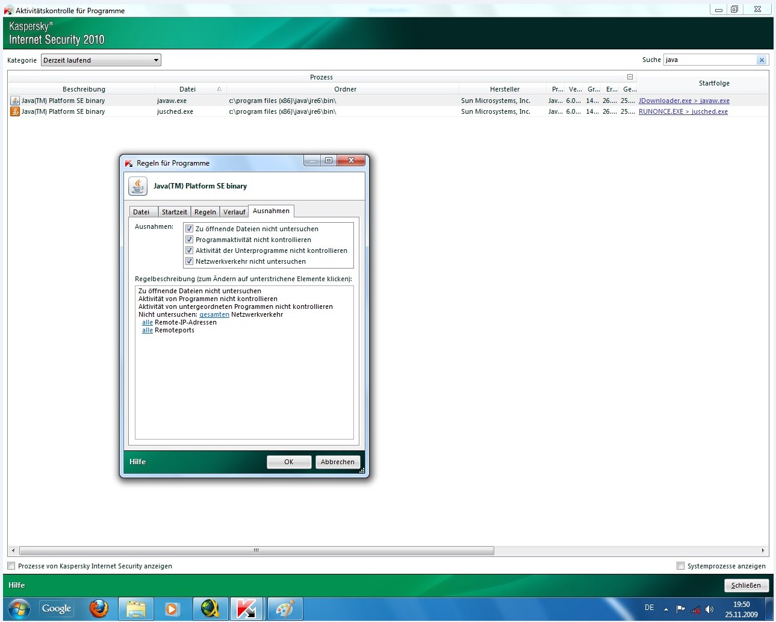
Task: Open Firefox from the taskbar
Action: pyautogui.click(x=99, y=609)
